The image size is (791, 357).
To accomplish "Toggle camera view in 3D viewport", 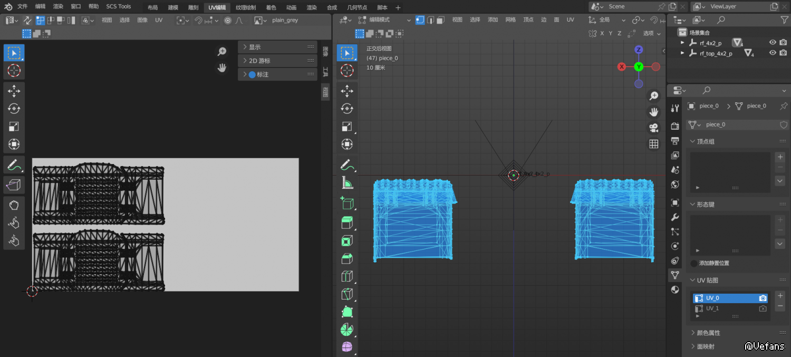I will click(x=654, y=128).
